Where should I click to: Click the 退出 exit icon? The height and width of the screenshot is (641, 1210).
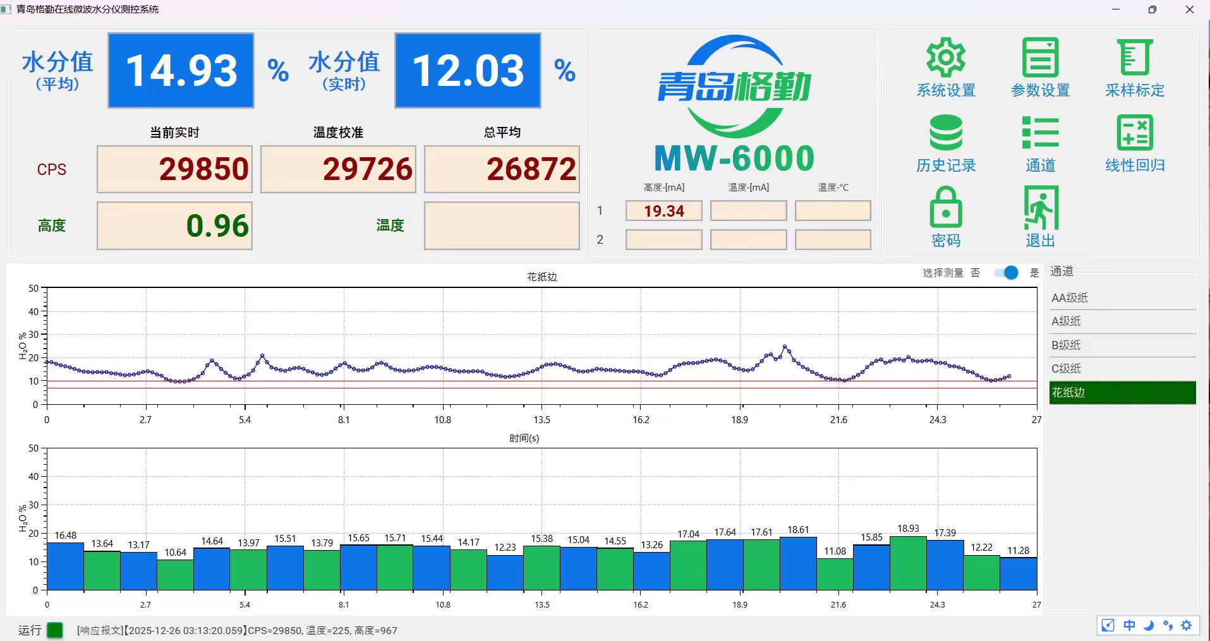point(1040,208)
